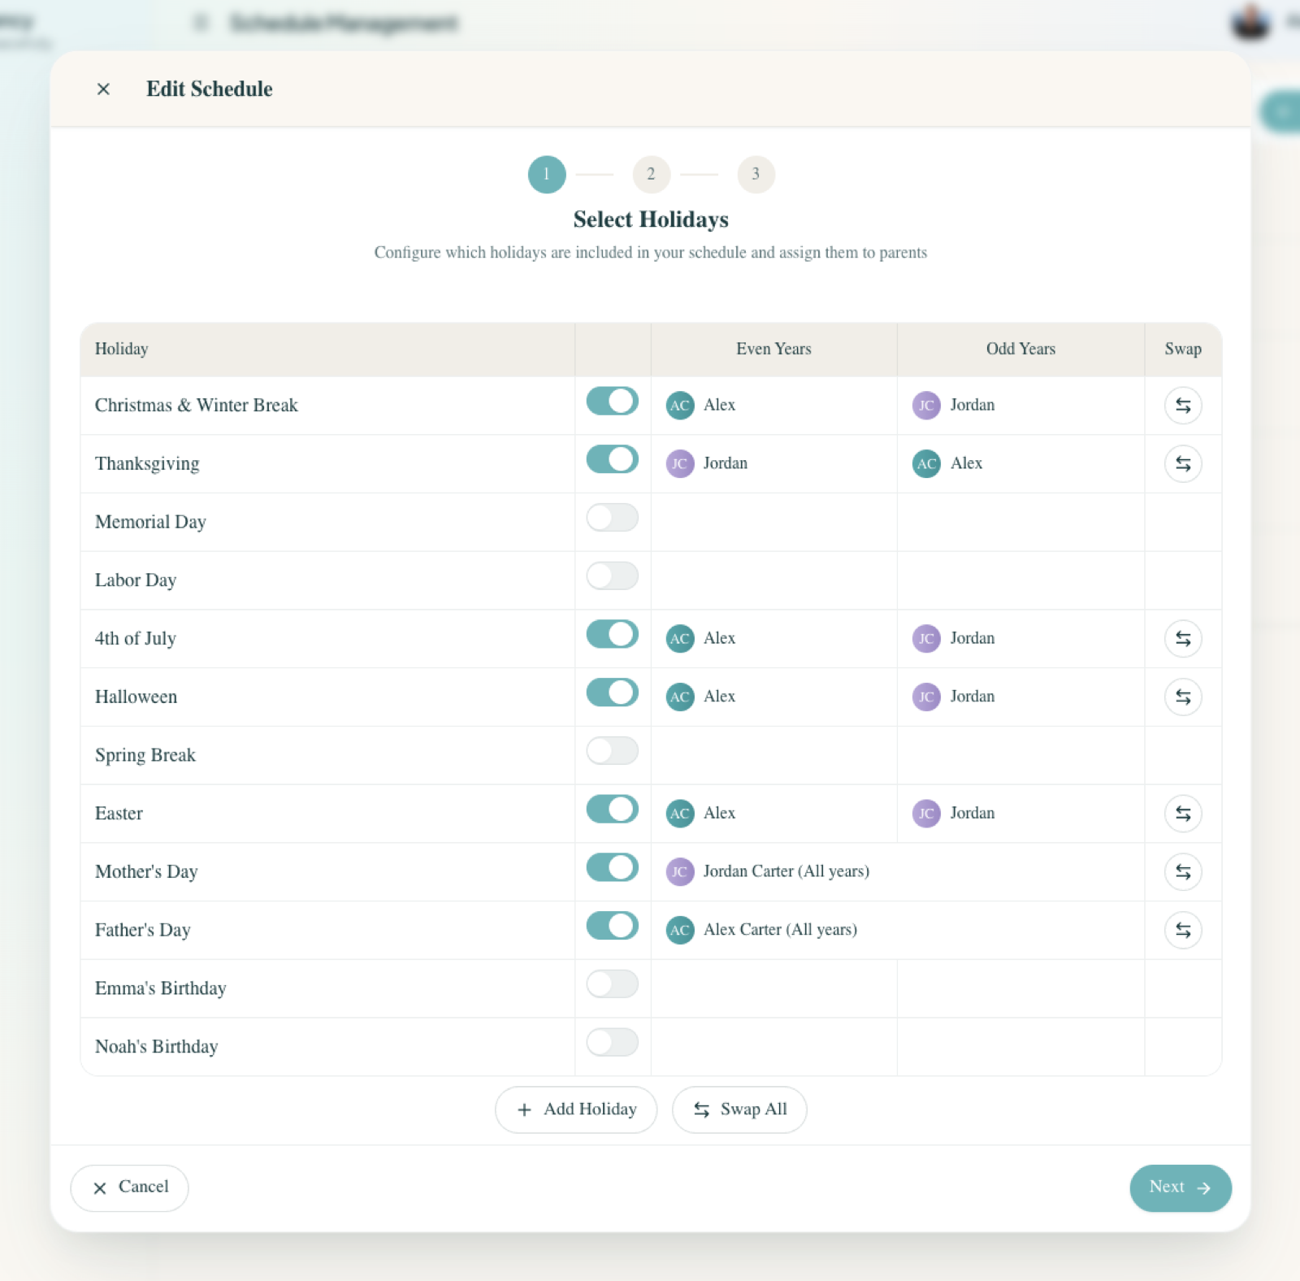
Task: Click the Add Holiday button
Action: click(x=576, y=1109)
